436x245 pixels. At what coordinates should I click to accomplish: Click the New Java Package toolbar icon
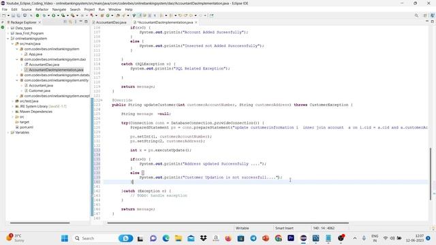102,16
